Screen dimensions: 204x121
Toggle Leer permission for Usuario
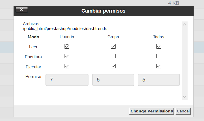[x=67, y=46]
